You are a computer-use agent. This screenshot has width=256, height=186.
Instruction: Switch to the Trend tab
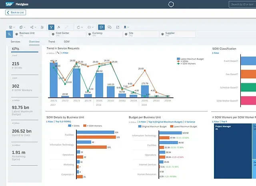click(x=52, y=42)
